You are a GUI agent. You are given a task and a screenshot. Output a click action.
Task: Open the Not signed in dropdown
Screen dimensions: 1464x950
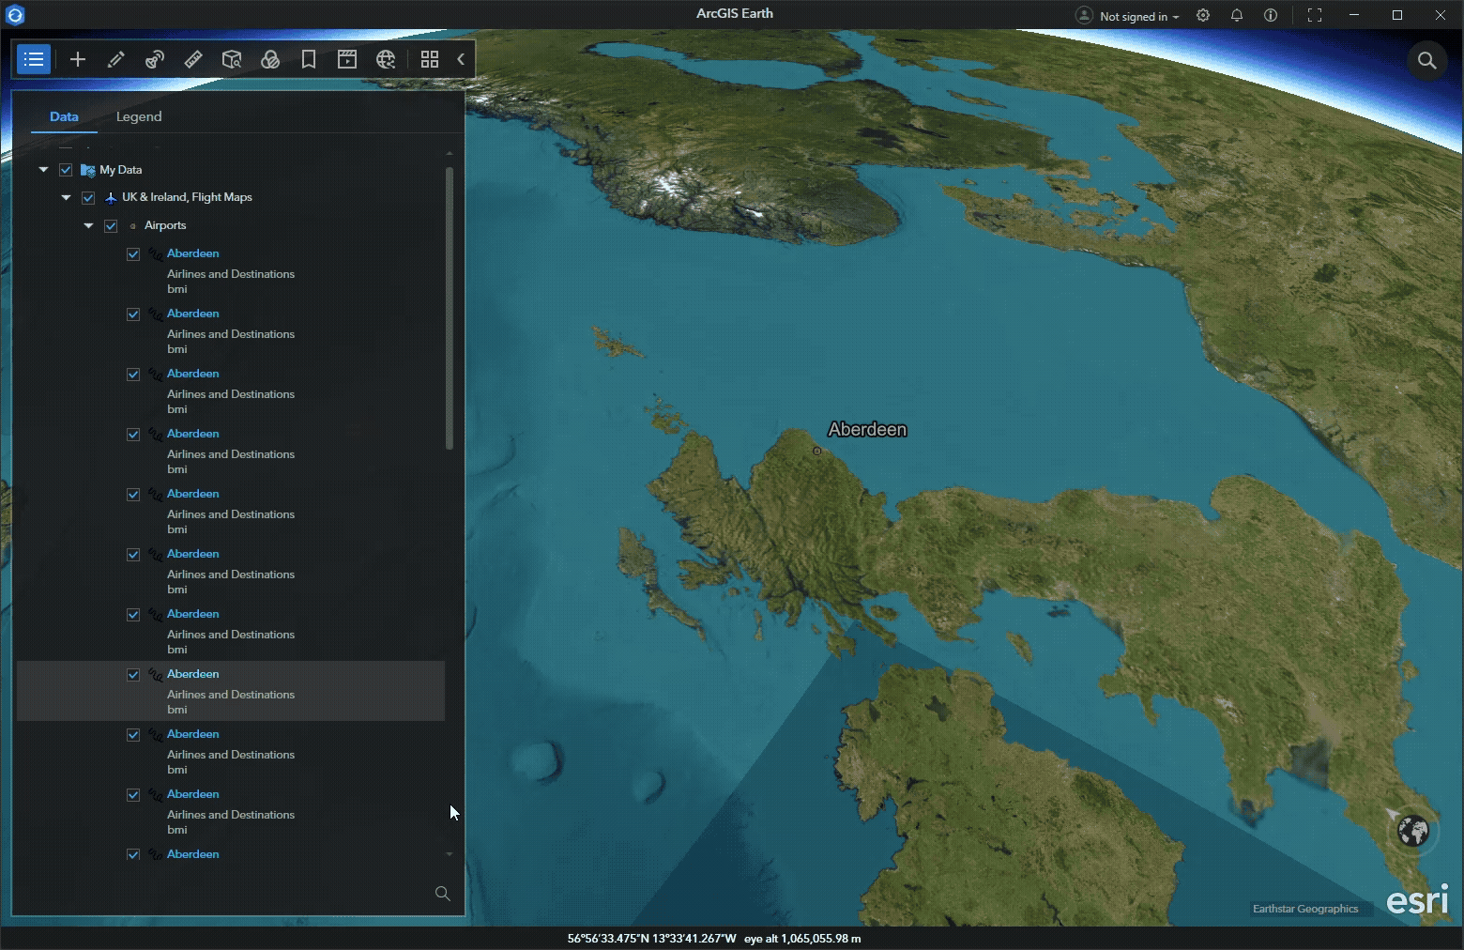pyautogui.click(x=1139, y=16)
